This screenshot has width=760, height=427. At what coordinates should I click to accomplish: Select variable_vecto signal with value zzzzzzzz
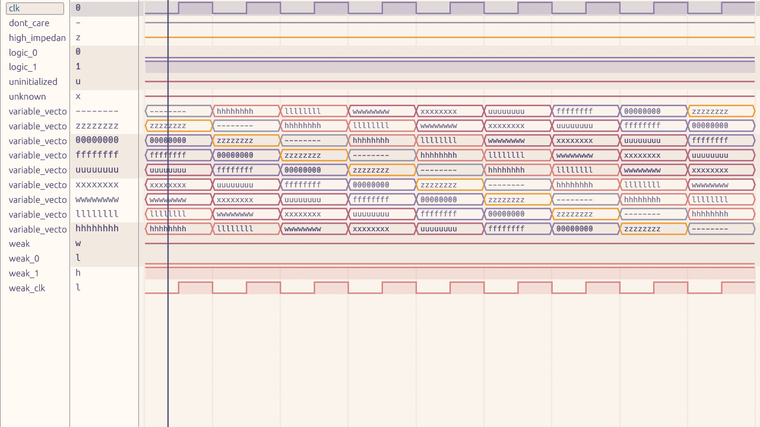point(37,126)
